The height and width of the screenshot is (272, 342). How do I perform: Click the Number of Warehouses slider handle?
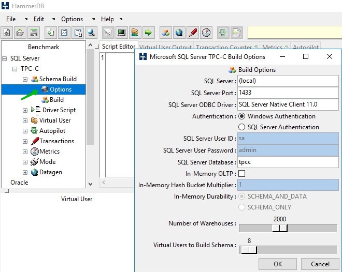click(280, 228)
